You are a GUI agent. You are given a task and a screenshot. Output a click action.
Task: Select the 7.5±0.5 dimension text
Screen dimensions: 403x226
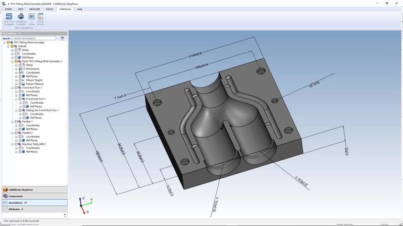[120, 97]
